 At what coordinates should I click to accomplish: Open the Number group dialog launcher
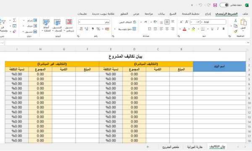pyautogui.click(x=78, y=36)
